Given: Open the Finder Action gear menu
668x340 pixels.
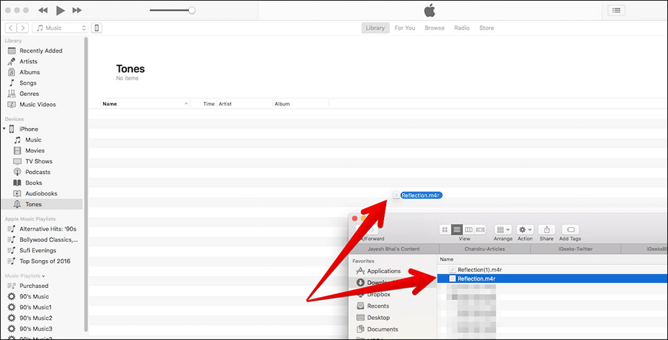Looking at the screenshot, I should coord(525,229).
